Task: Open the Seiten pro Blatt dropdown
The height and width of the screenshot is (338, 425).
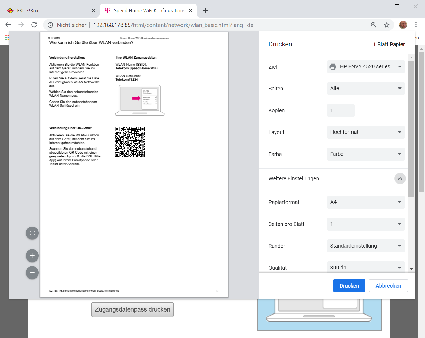Action: click(x=366, y=224)
